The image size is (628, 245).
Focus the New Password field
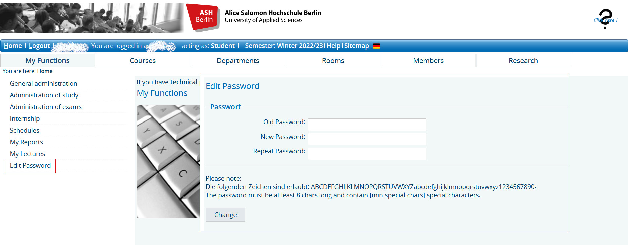(x=367, y=139)
